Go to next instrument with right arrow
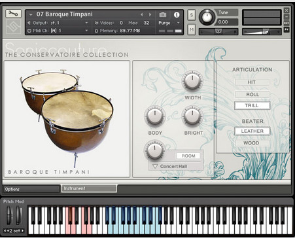Image resolution: width=295 pixels, height=238 pixels. [150, 14]
